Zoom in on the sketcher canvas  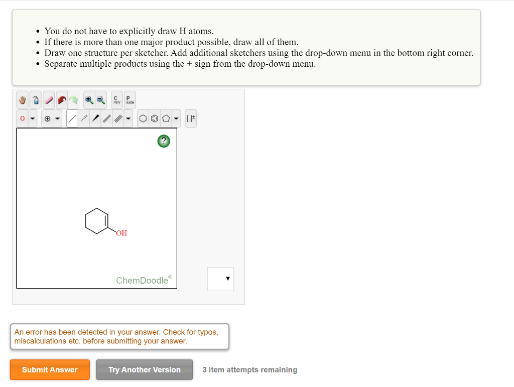tap(88, 100)
